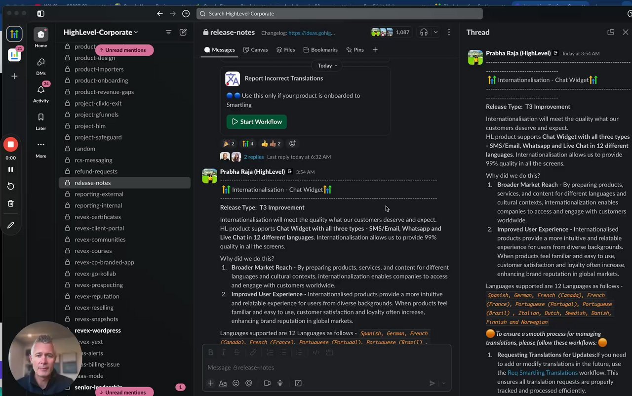Open composer attachments plus menu
Viewport: 632px width, 396px height.
[x=211, y=383]
